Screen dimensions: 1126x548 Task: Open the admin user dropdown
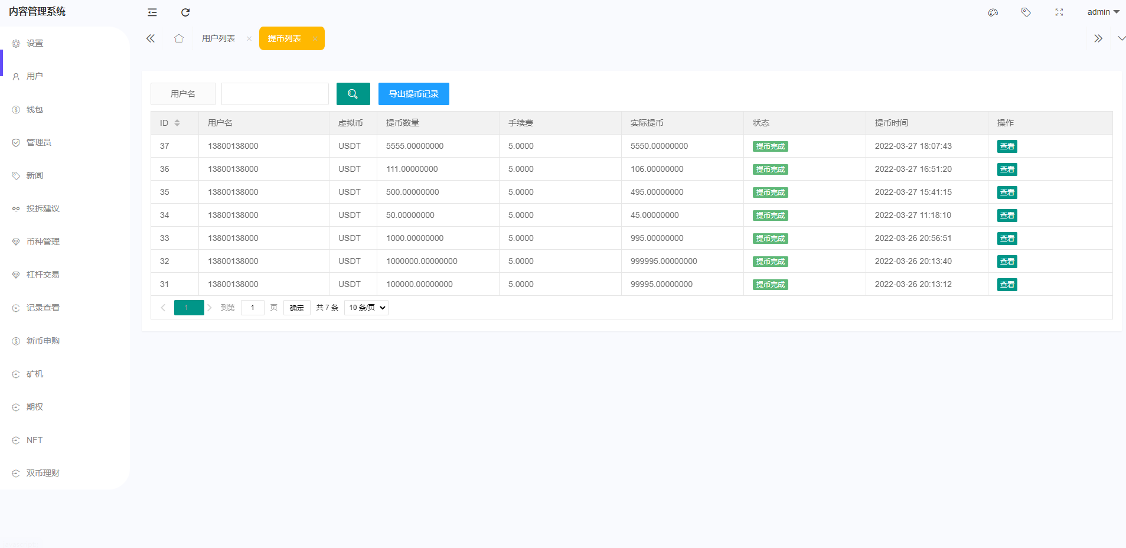(1102, 12)
